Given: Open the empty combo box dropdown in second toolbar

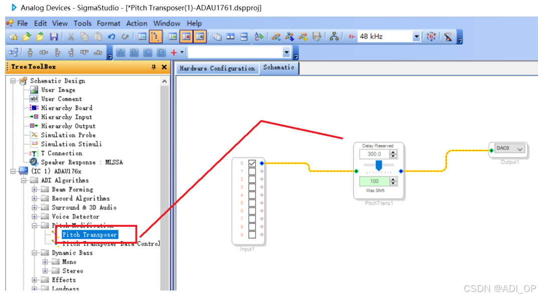Looking at the screenshot, I should pos(287,53).
